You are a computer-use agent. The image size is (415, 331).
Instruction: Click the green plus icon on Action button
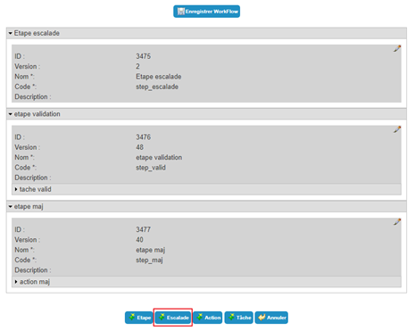pyautogui.click(x=200, y=317)
